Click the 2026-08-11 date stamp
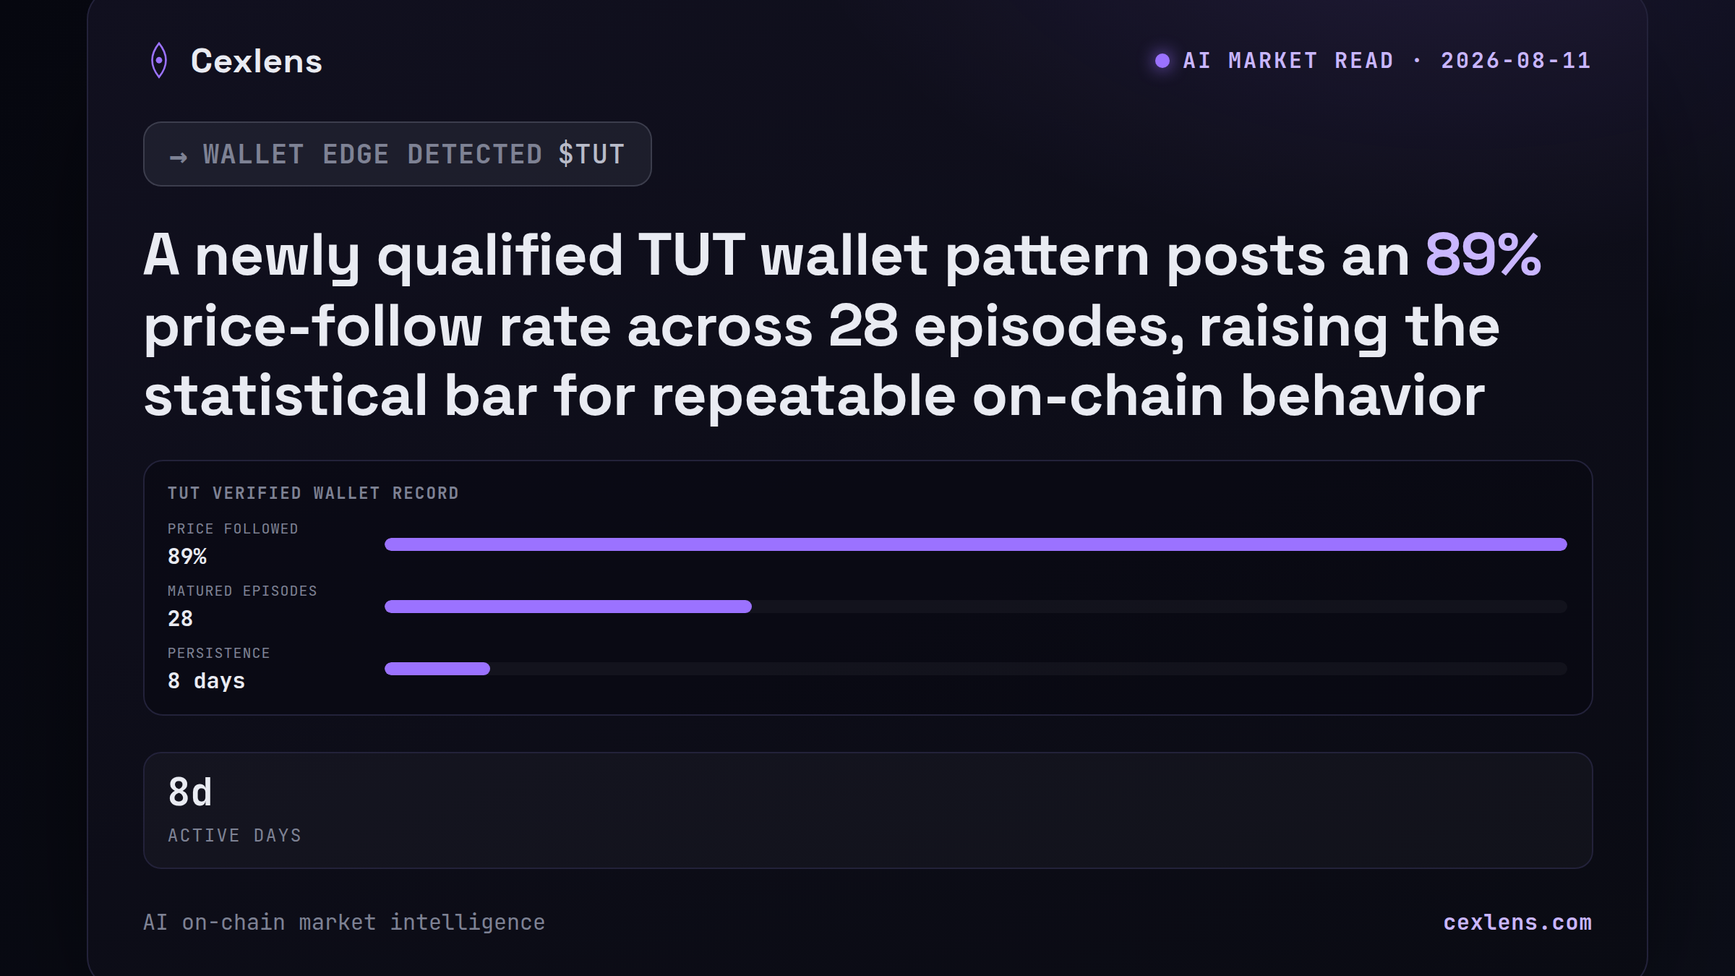Viewport: 1735px width, 976px height. [1516, 61]
